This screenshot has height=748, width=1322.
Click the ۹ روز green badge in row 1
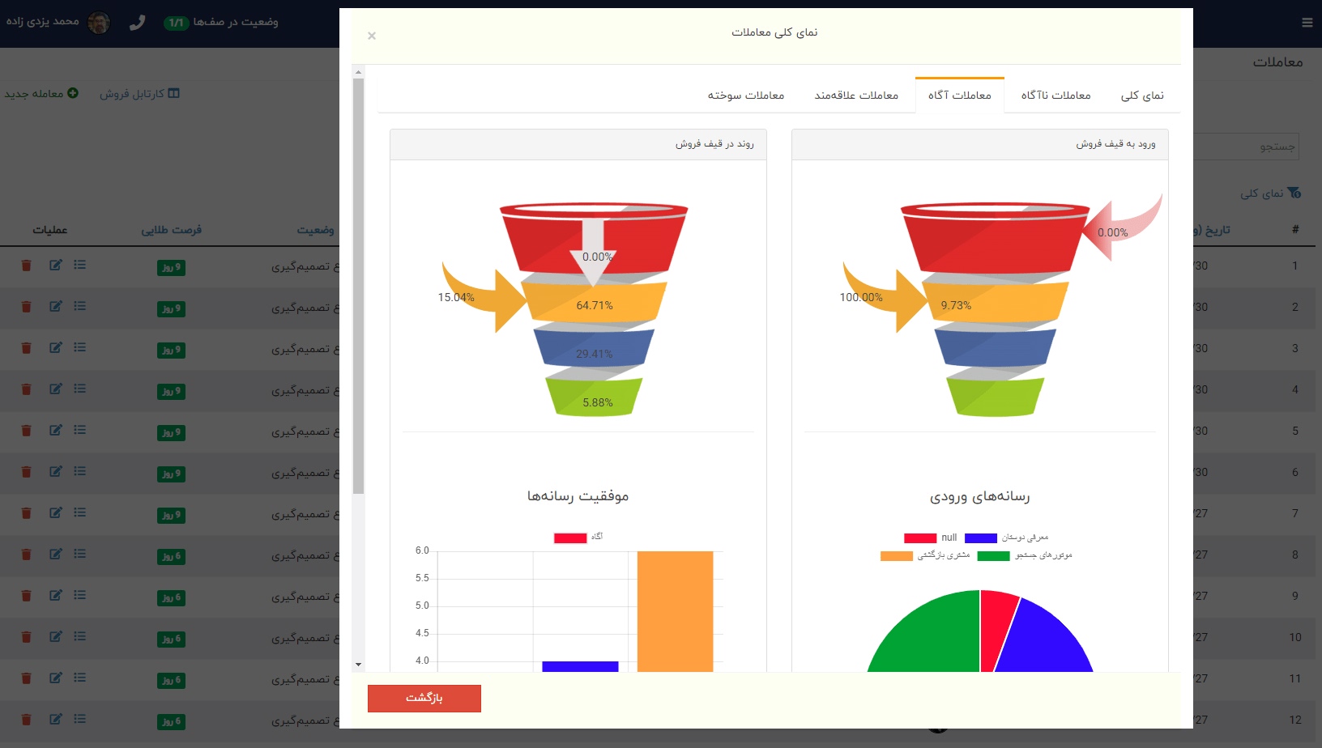[x=171, y=267]
